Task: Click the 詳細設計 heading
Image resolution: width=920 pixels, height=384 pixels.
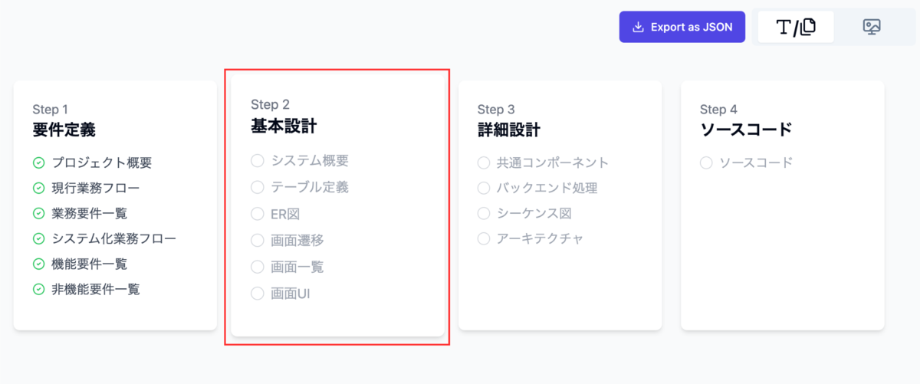Action: coord(509,130)
